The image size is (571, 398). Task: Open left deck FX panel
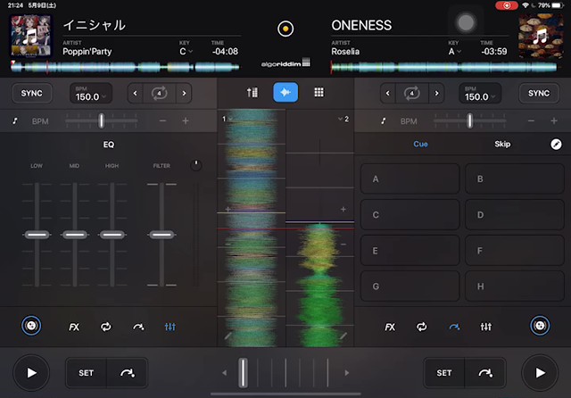pyautogui.click(x=74, y=327)
